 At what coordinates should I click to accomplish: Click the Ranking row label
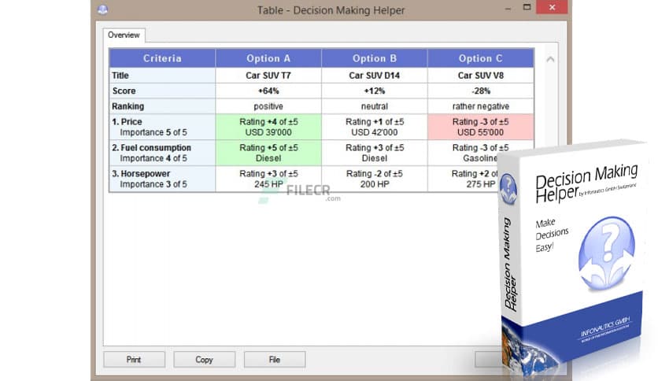pos(162,106)
